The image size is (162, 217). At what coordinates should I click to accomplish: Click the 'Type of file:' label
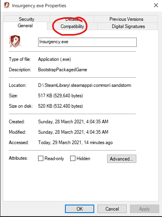pos(20,59)
